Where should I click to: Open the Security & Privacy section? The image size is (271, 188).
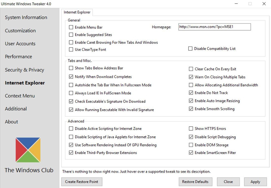(x=25, y=70)
